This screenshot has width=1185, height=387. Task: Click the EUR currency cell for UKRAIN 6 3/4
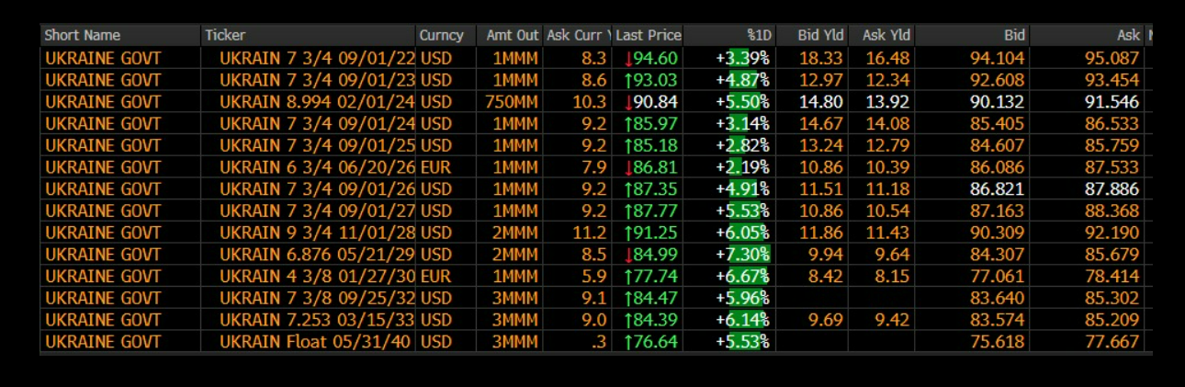click(x=435, y=167)
